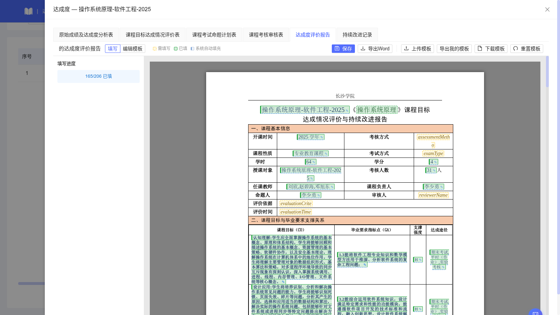Screen dimensions: 560x315
Task: Click the assessmentMetho placeholder field
Action: (433, 141)
